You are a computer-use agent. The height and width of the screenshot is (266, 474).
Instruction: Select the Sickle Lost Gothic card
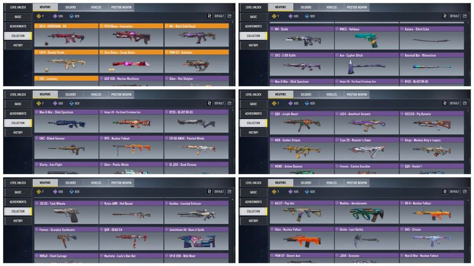367,238
